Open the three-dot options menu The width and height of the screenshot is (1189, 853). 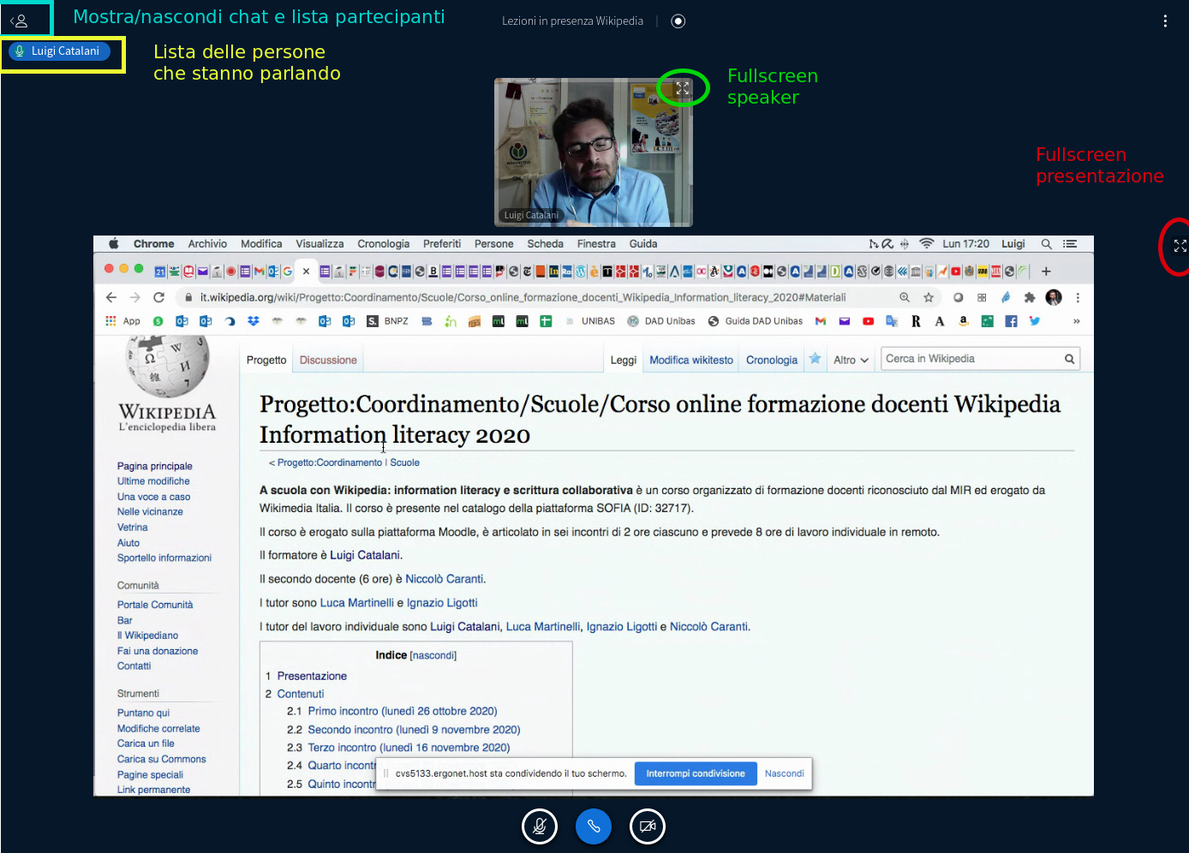tap(1165, 21)
